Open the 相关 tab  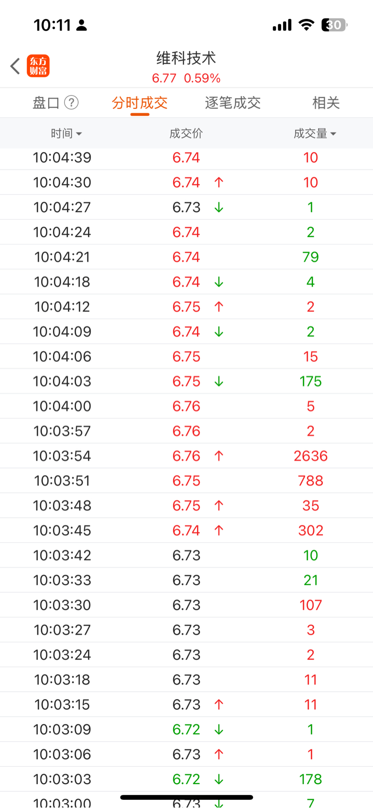coord(326,103)
